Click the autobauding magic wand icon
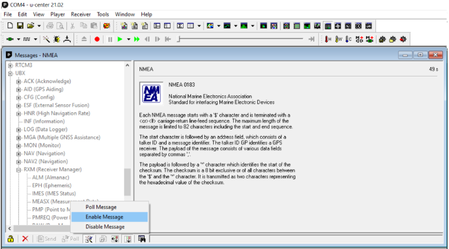Viewport: 449px width, 249px height. coord(46,39)
